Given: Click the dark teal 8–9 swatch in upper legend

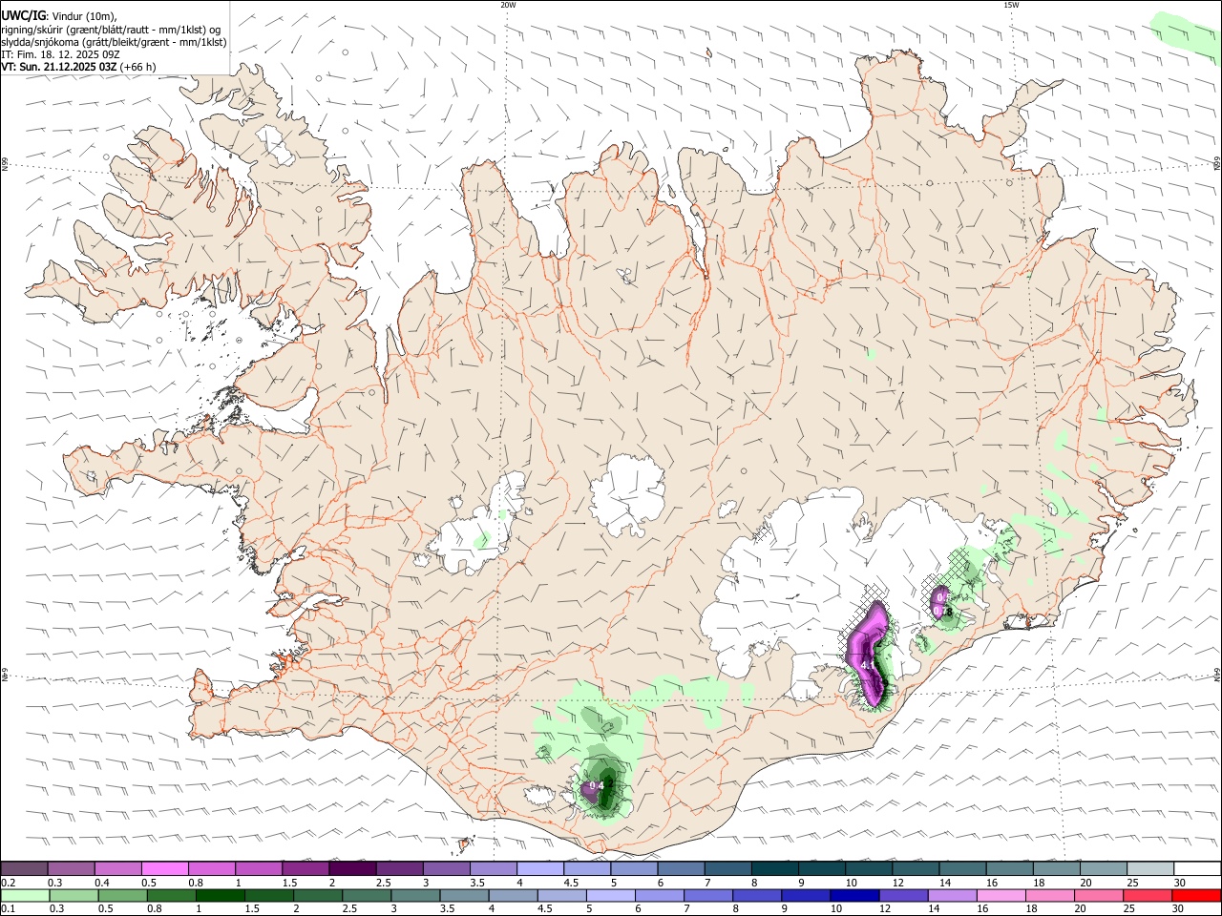Looking at the screenshot, I should coord(773,868).
